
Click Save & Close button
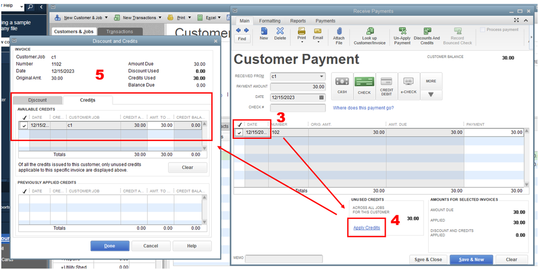click(428, 259)
